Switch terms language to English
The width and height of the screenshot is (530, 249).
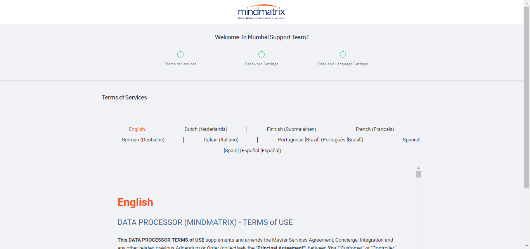point(137,129)
